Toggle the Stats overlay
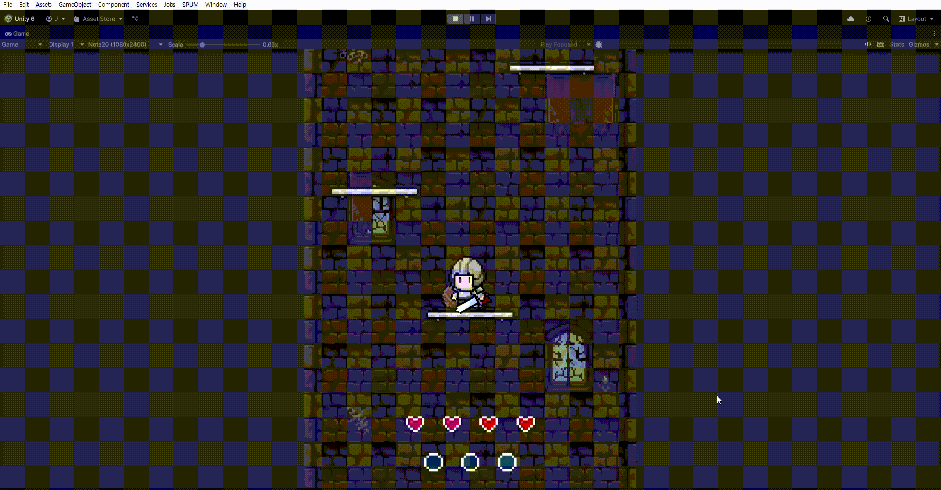This screenshot has height=490, width=941. [897, 44]
